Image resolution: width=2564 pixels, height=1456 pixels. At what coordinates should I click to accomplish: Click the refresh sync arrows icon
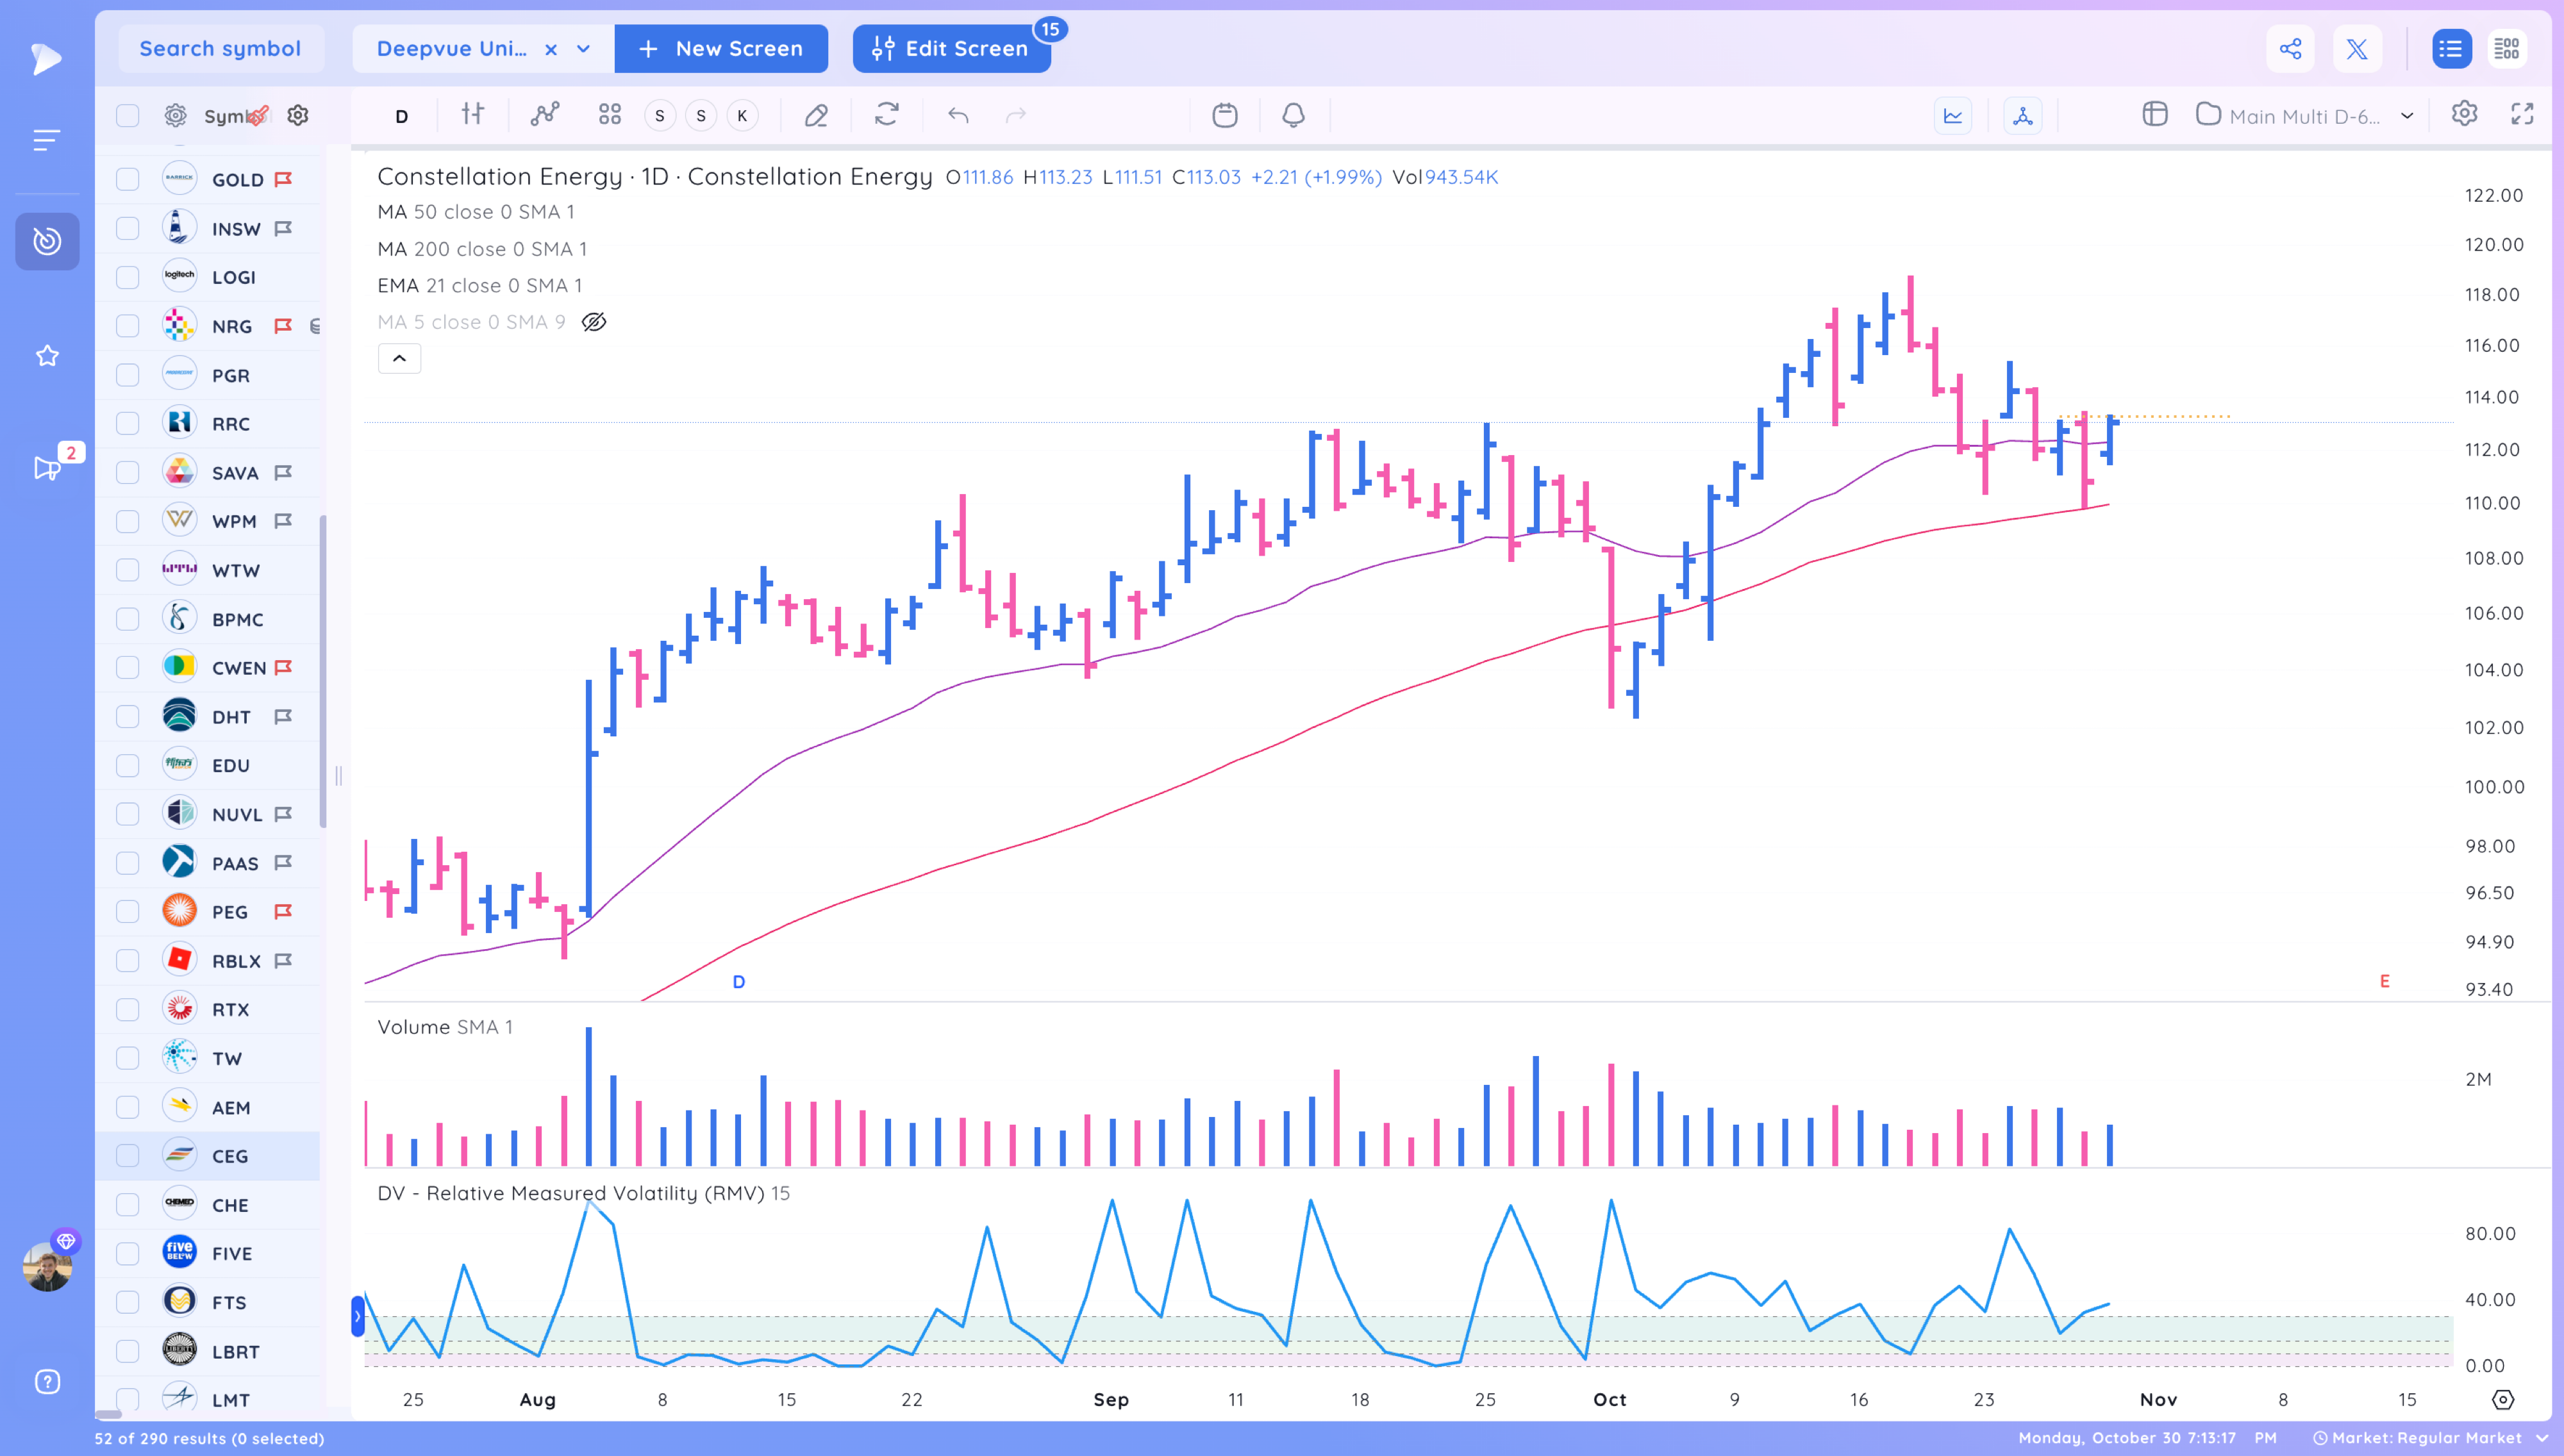click(x=886, y=115)
